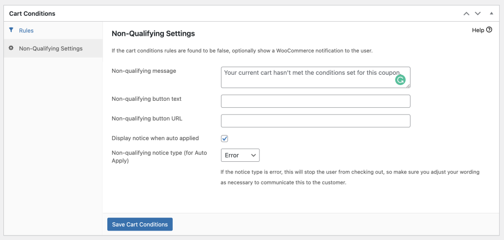Viewport: 504px width, 240px height.
Task: Click the Rules funnel icon
Action: (x=11, y=30)
